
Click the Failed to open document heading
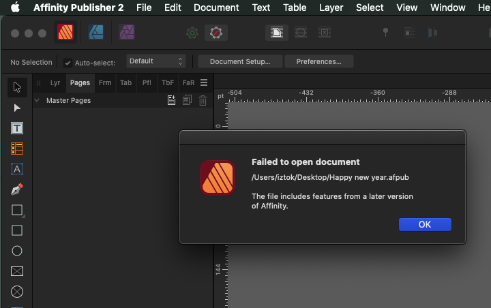click(x=306, y=161)
